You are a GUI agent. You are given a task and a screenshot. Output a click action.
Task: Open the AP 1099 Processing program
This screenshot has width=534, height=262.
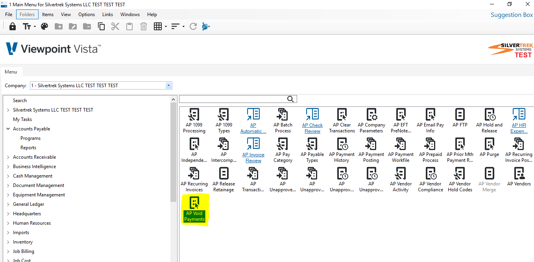[x=194, y=121]
